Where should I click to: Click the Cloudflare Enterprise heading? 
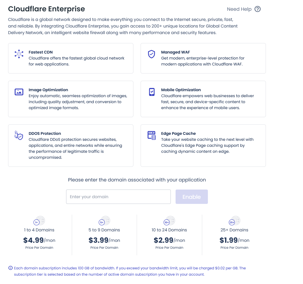[x=46, y=9]
